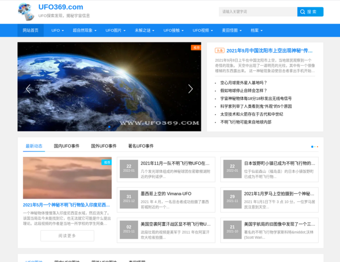Expand the UFO视频 dropdown menu
The height and width of the screenshot is (262, 340).
coord(203,30)
